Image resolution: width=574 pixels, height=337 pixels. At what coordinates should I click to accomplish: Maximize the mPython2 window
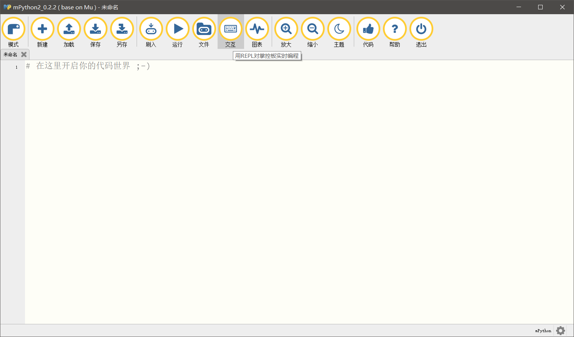pos(540,7)
